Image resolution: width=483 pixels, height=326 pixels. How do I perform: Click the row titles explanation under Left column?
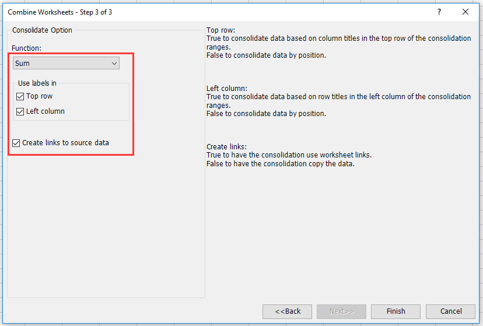coord(338,97)
